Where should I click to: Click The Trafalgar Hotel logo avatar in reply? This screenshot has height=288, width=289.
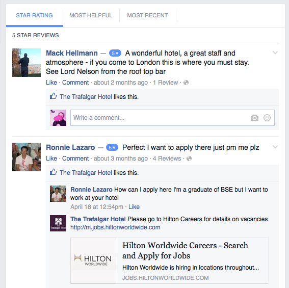click(x=58, y=223)
